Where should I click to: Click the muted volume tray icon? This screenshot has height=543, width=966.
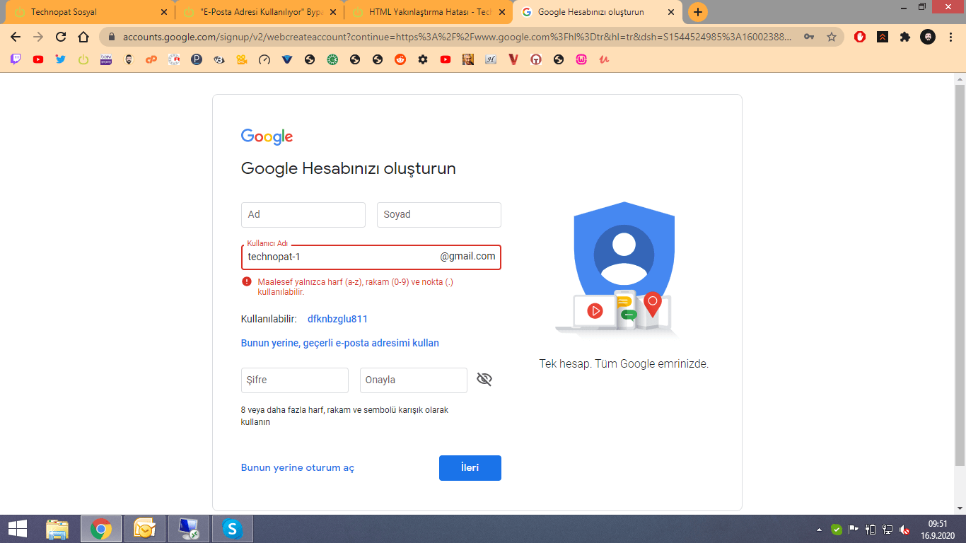(904, 529)
